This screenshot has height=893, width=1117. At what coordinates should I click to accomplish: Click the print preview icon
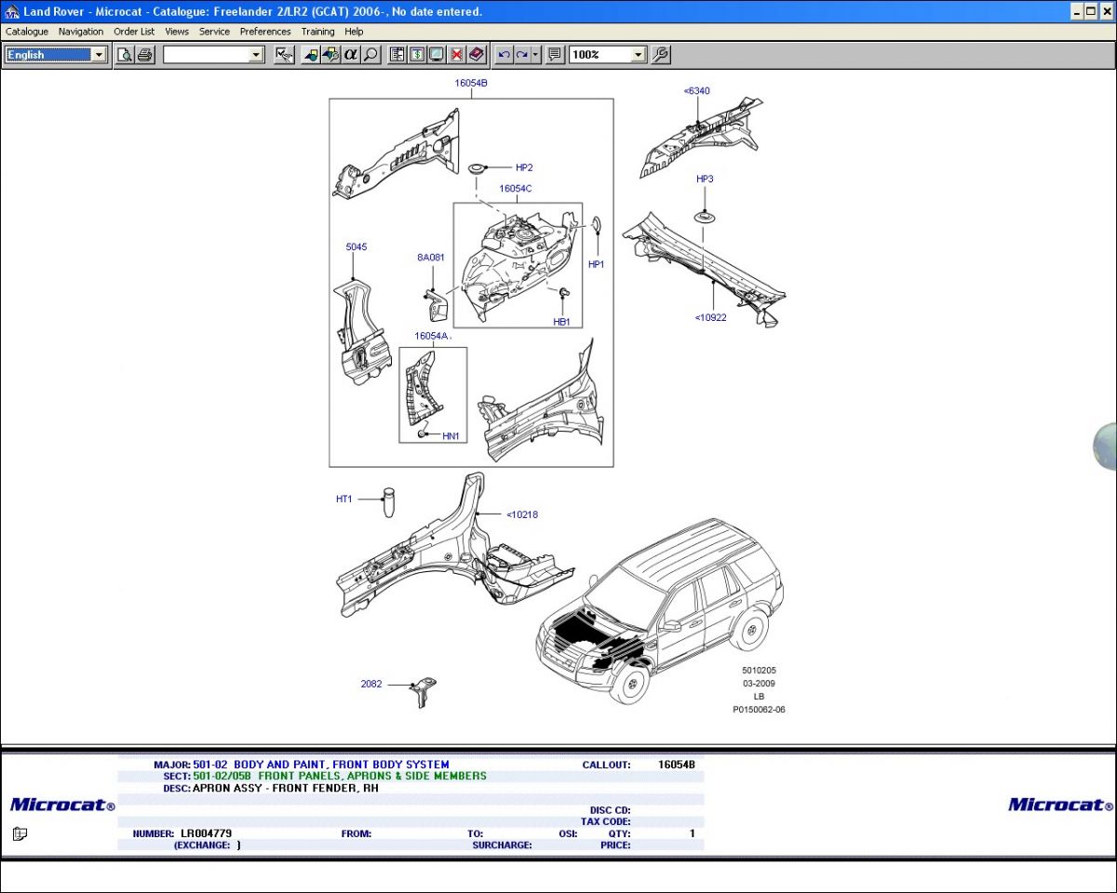[125, 55]
